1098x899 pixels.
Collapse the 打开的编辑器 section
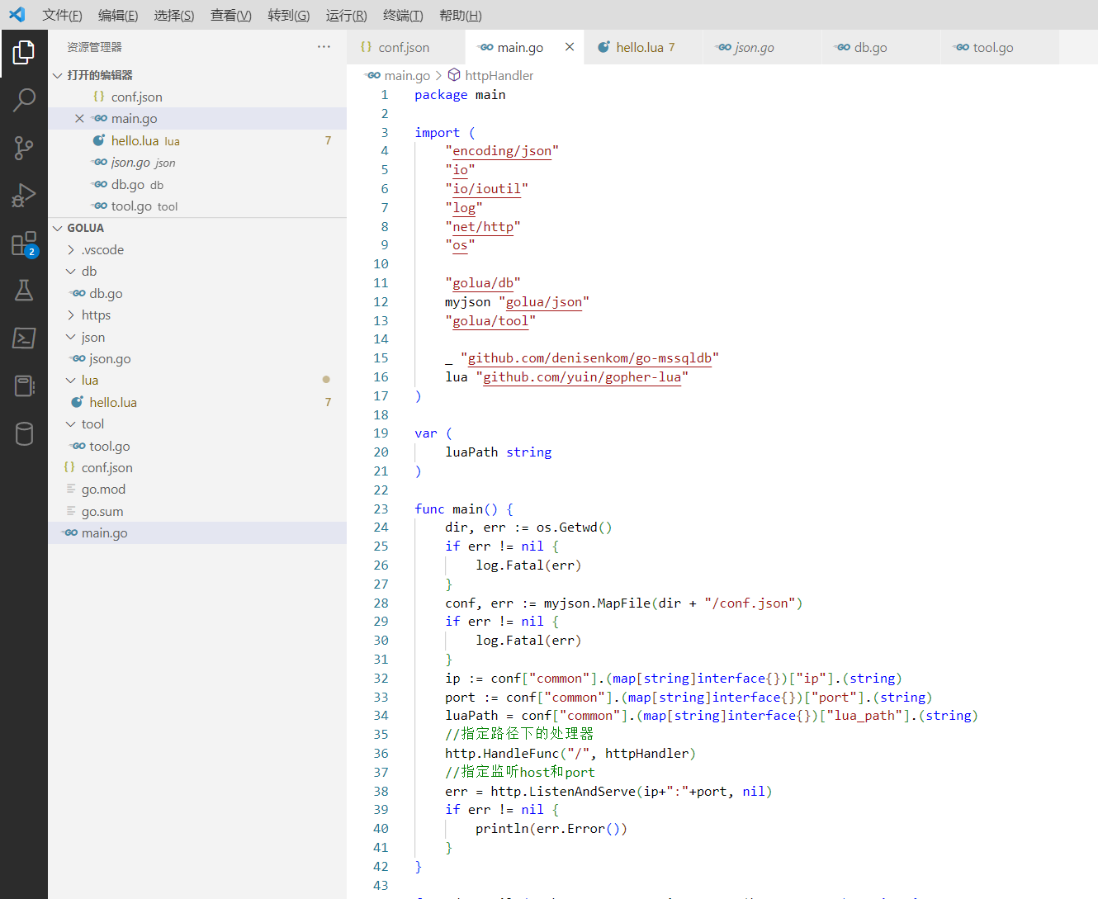[x=197, y=75]
